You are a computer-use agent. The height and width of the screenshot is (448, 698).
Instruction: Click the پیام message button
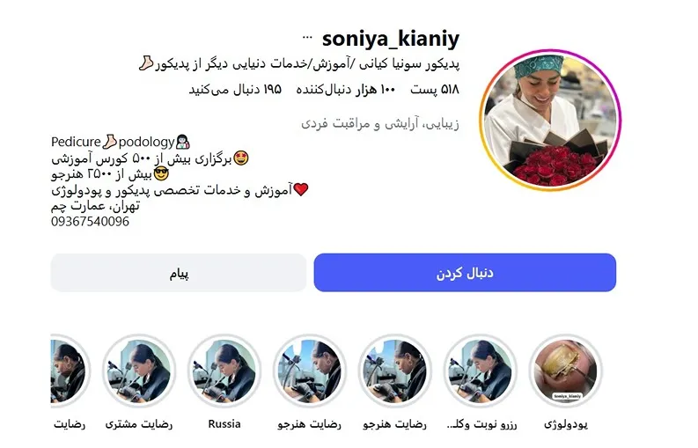pos(179,273)
